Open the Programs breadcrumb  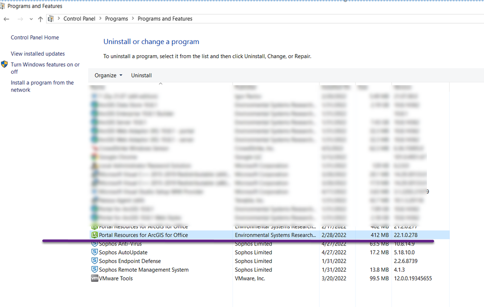pyautogui.click(x=116, y=19)
